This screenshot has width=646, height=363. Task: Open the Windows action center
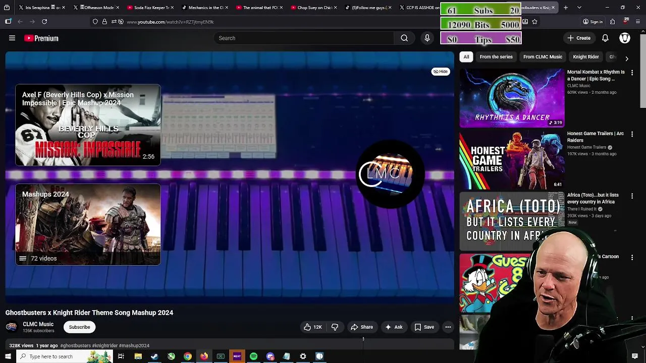pos(635,356)
